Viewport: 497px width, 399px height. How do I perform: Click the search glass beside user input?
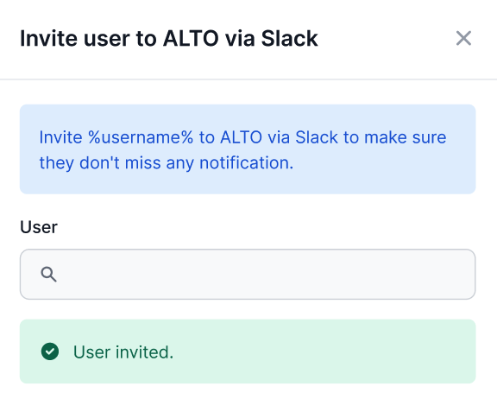click(48, 275)
